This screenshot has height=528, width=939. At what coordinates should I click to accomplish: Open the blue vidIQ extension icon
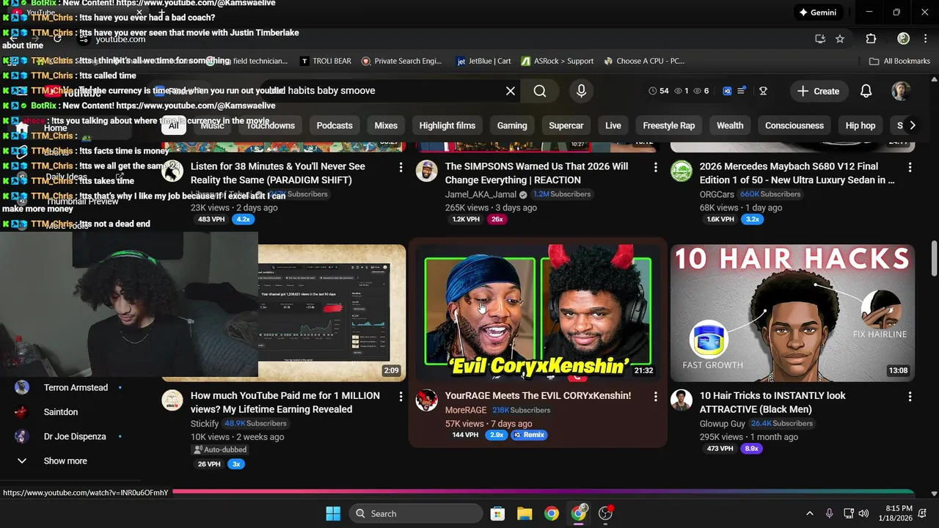(727, 91)
